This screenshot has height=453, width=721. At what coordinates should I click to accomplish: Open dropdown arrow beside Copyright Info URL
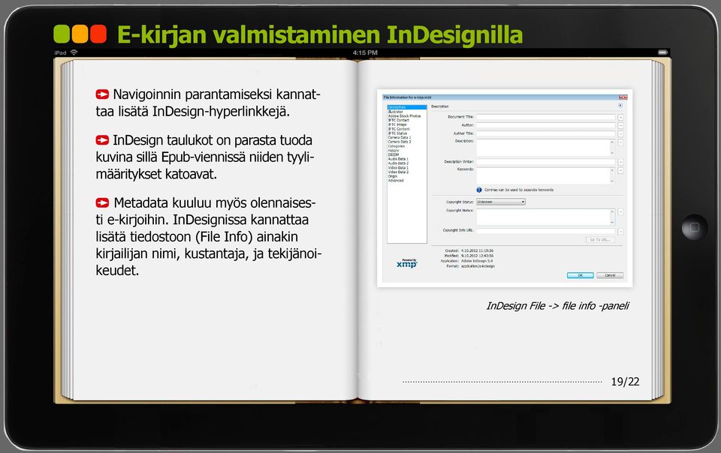pos(621,232)
